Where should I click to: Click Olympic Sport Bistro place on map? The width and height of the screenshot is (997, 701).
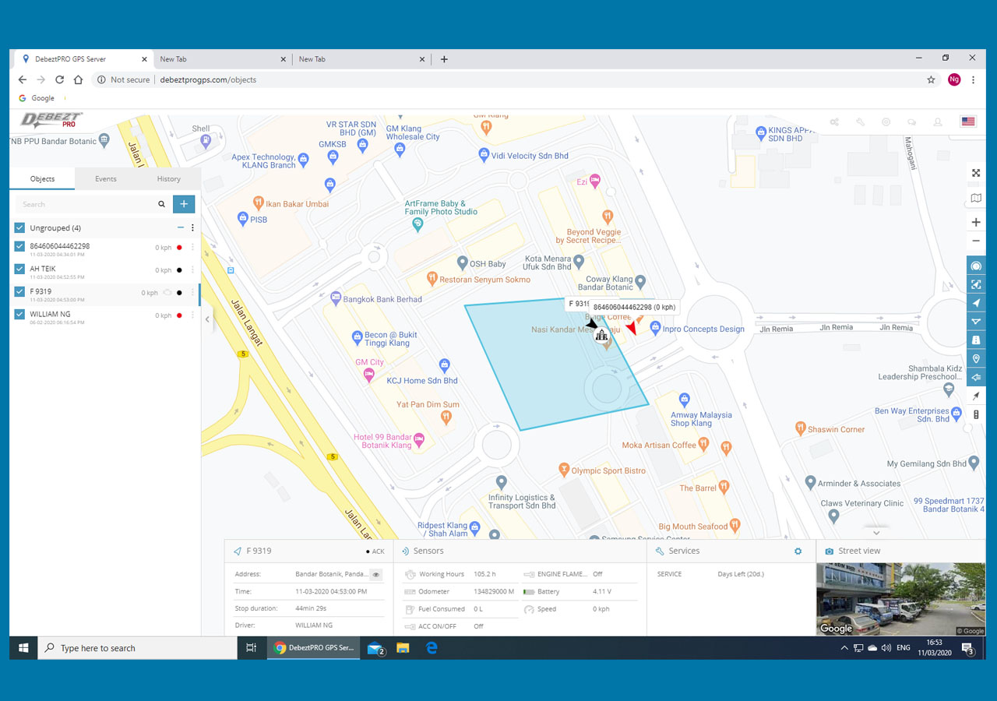608,470
